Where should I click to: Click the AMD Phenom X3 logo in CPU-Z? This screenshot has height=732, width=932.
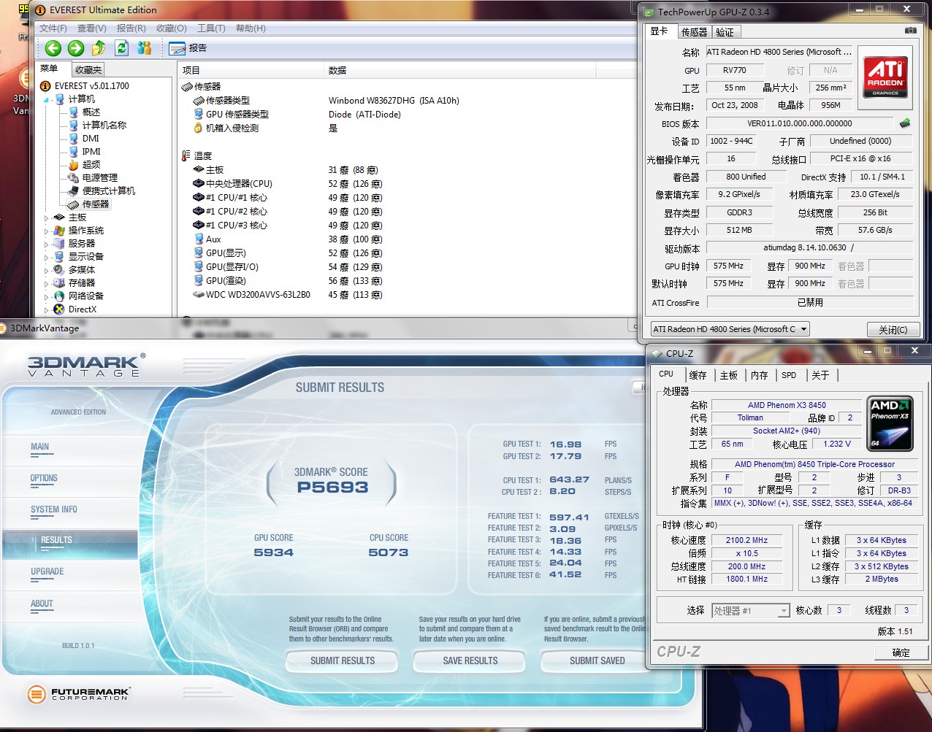[x=890, y=423]
